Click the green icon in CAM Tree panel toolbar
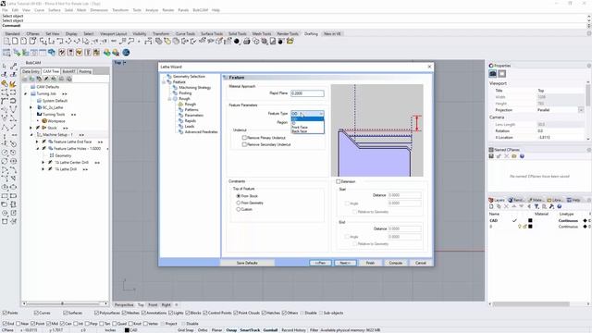 click(32, 79)
